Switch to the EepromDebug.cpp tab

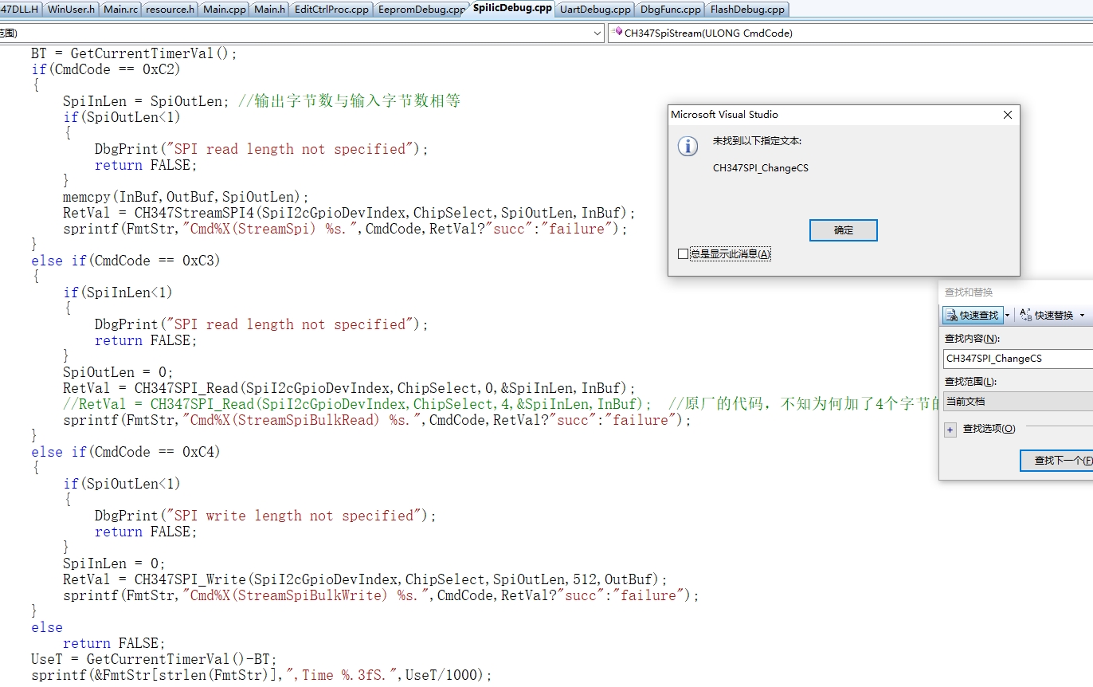(x=421, y=10)
